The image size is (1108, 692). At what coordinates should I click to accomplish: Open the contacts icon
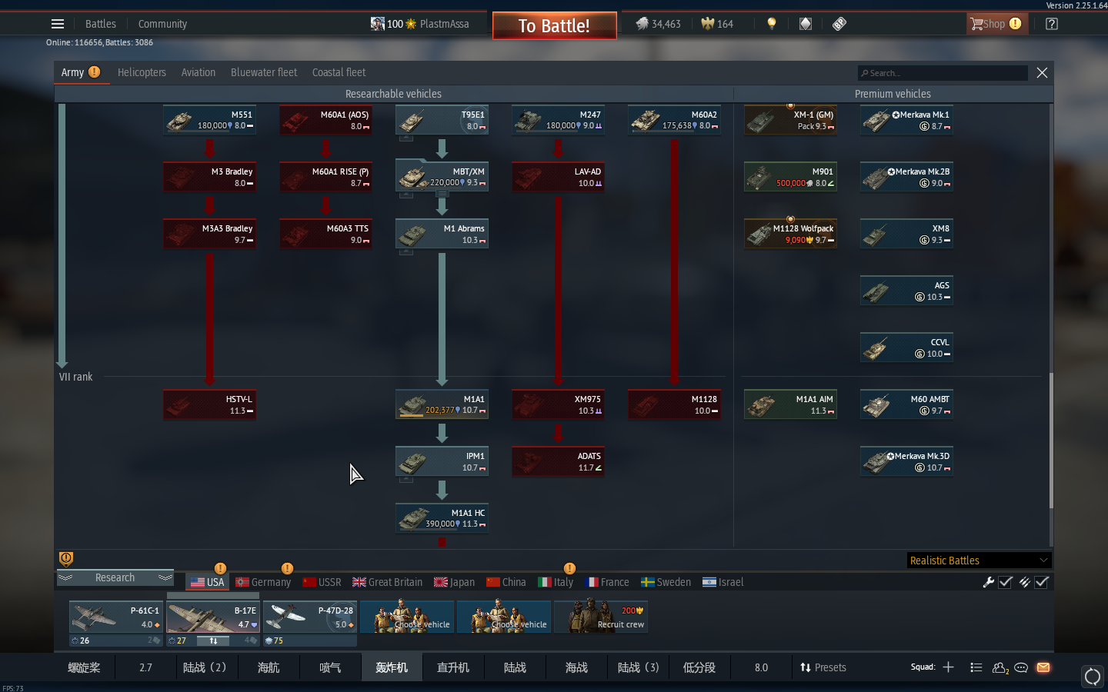pyautogui.click(x=1000, y=667)
